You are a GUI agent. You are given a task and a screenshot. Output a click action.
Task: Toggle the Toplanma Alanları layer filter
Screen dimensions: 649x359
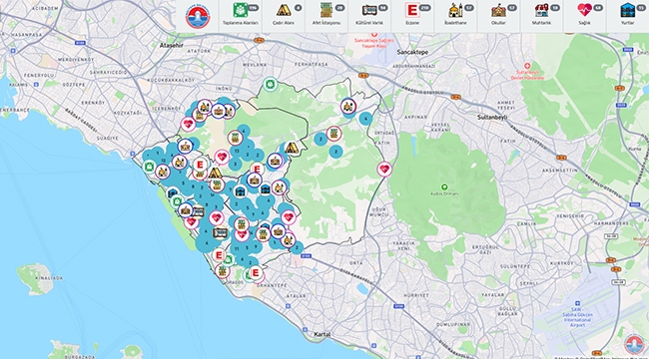(241, 16)
